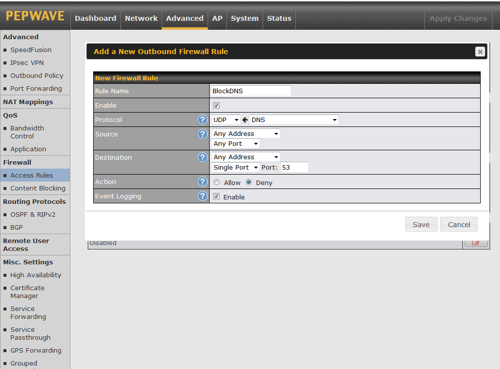The height and width of the screenshot is (369, 500).
Task: Open the Protocol help tooltip icon
Action: pos(202,120)
